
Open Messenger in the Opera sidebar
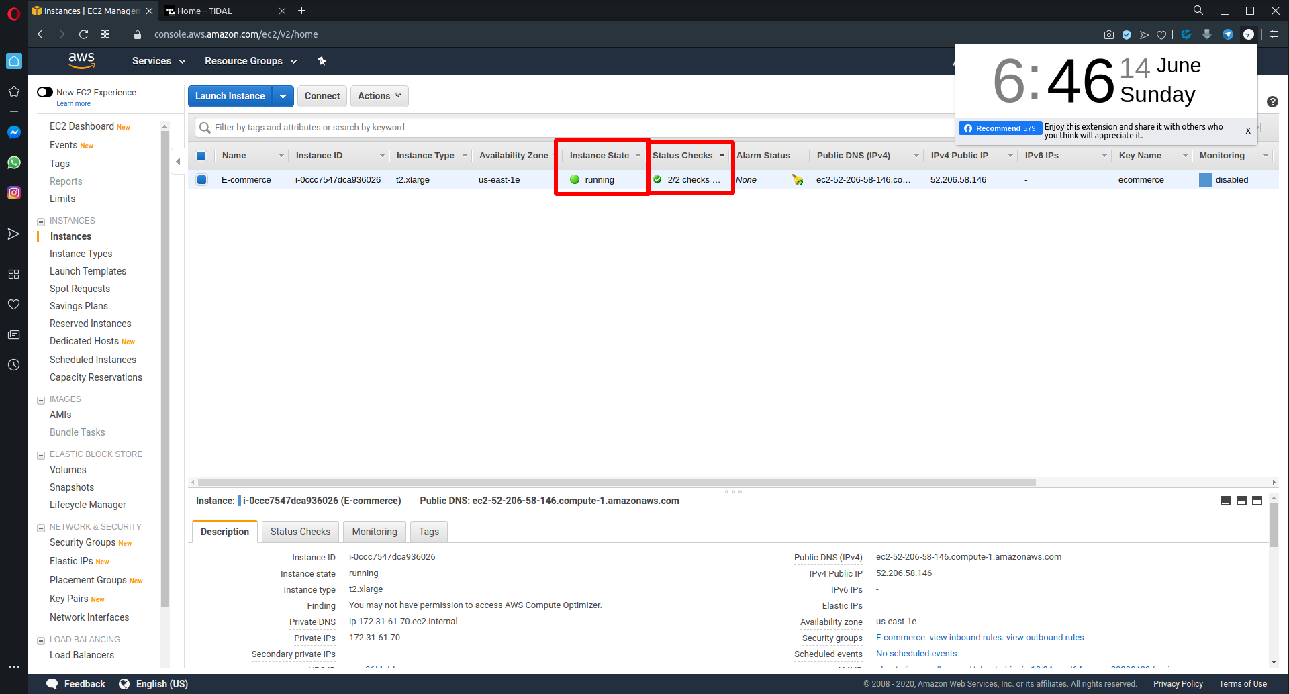[x=13, y=132]
